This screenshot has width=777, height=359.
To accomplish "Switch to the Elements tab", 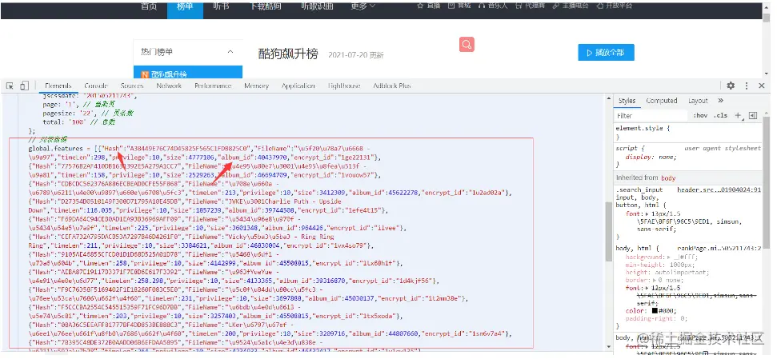I will point(58,86).
